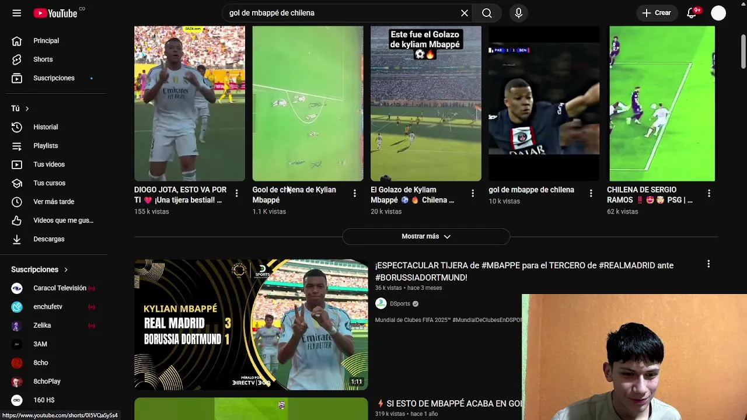Start voice search with microphone
Viewport: 747px width, 420px height.
pos(518,13)
